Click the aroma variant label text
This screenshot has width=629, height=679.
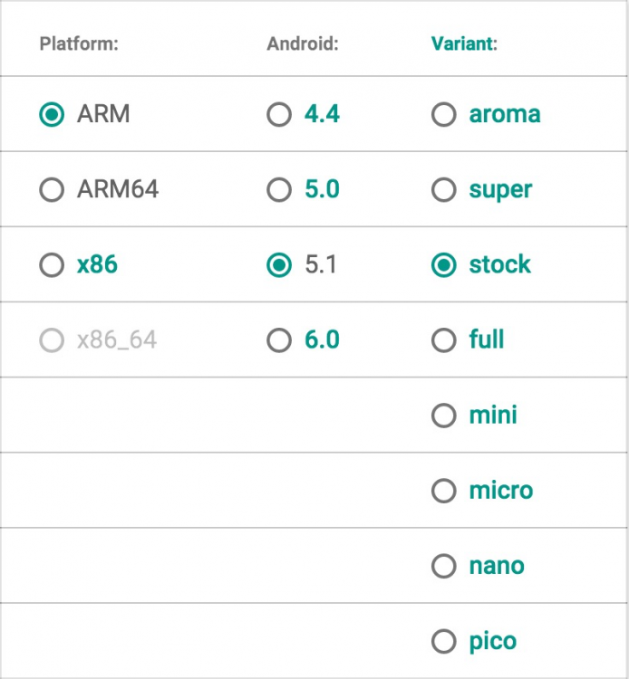click(x=505, y=115)
